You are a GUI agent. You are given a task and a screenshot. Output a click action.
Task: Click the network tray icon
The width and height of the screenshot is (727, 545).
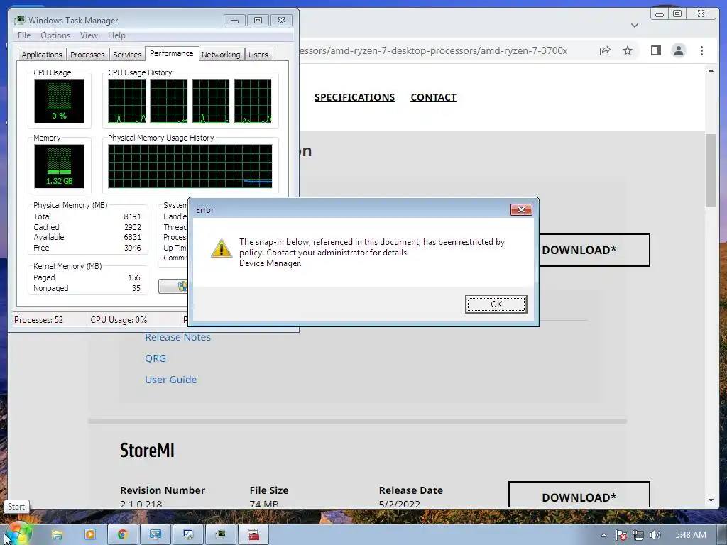click(x=638, y=535)
